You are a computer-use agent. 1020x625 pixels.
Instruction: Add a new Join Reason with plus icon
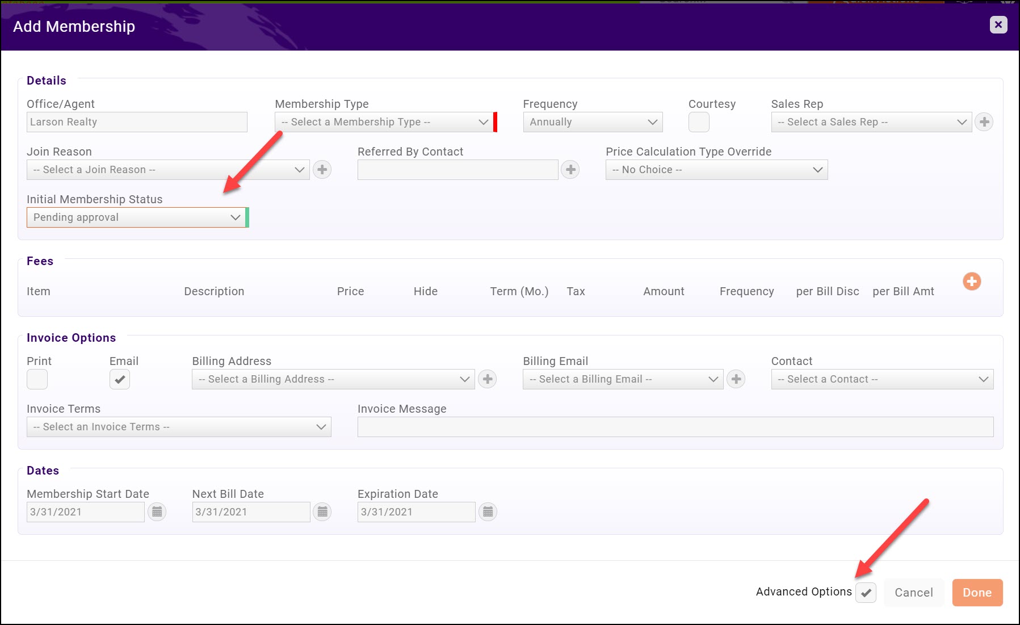pyautogui.click(x=322, y=170)
